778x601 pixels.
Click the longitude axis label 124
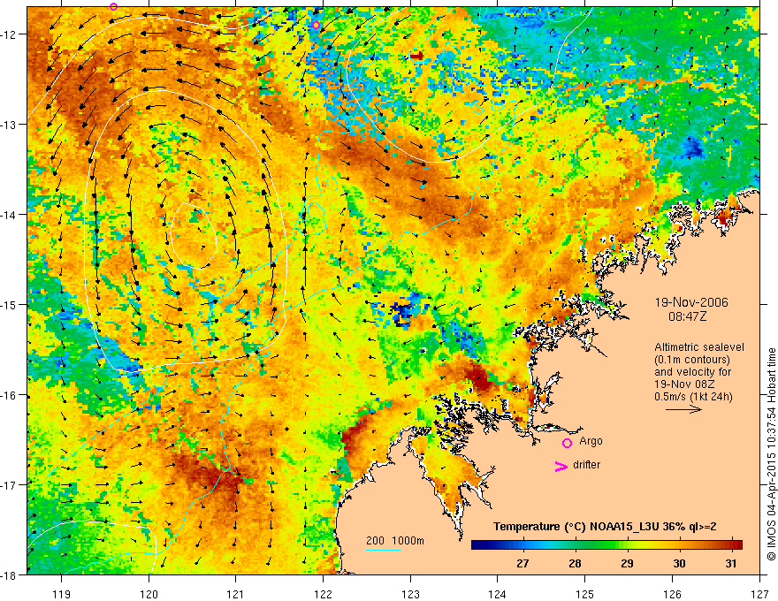tap(498, 594)
